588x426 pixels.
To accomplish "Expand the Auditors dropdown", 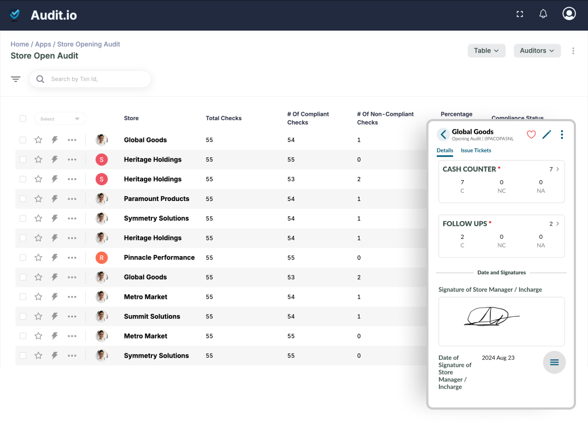I will pos(537,50).
